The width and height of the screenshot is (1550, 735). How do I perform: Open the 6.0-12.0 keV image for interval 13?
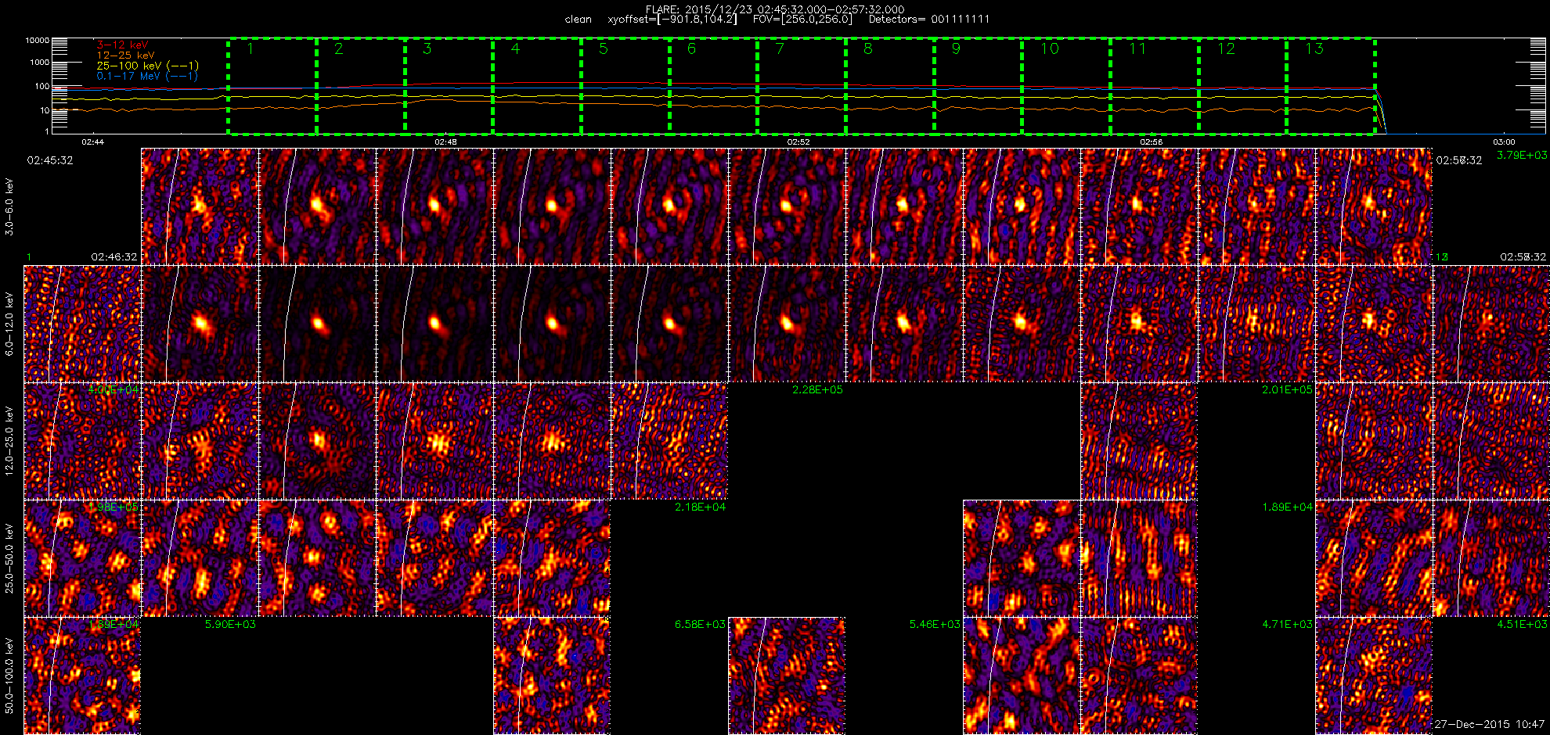1491,324
